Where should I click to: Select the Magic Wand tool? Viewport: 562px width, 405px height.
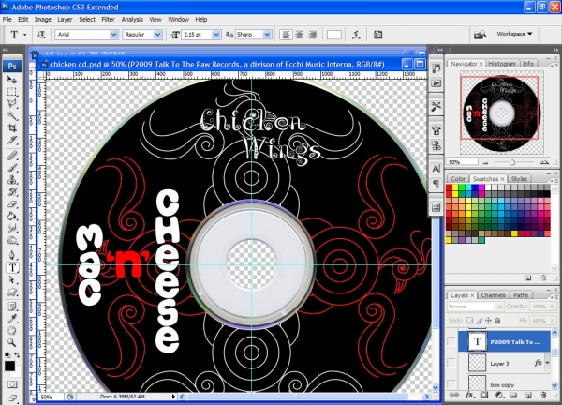(12, 115)
